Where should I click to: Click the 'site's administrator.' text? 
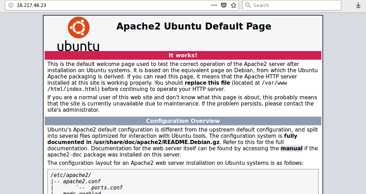point(73,110)
